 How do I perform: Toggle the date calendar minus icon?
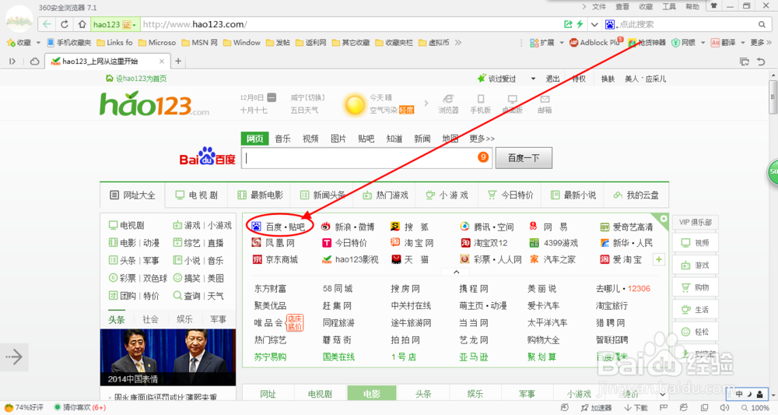[272, 97]
